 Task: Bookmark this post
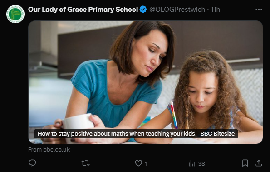[x=245, y=163]
